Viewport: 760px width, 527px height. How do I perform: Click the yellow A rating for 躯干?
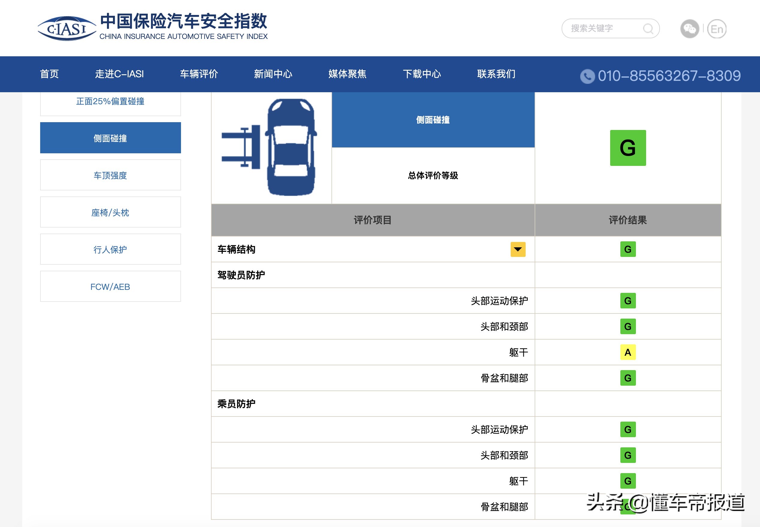click(628, 352)
